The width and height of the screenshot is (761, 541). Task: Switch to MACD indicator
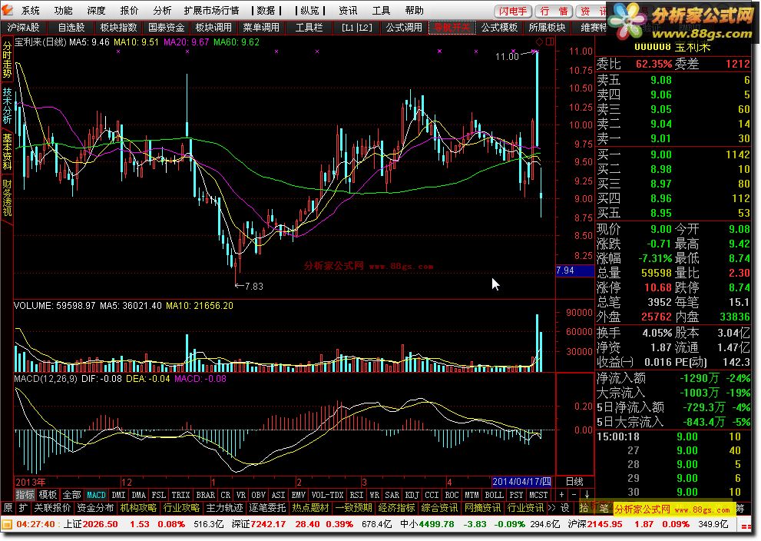[96, 495]
